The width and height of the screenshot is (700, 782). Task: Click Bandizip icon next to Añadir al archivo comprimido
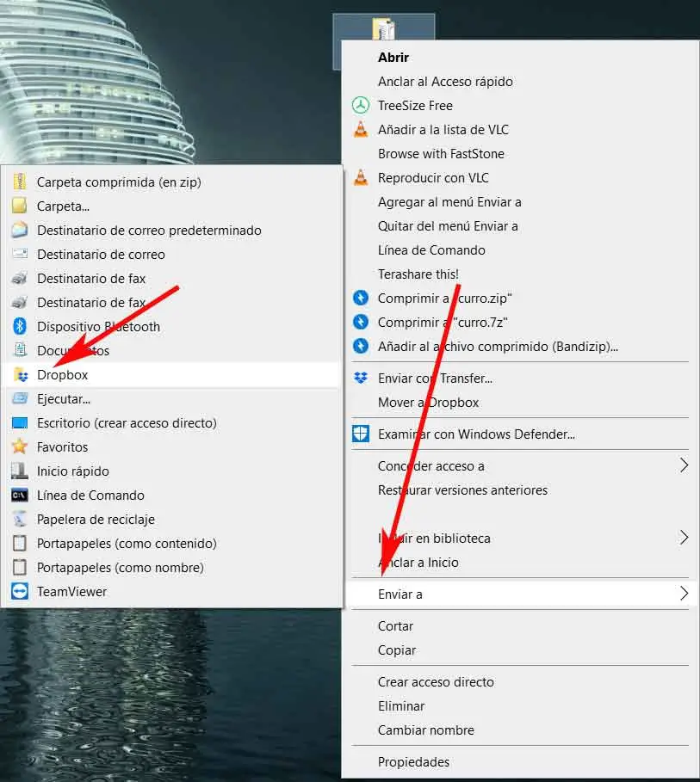tap(361, 346)
